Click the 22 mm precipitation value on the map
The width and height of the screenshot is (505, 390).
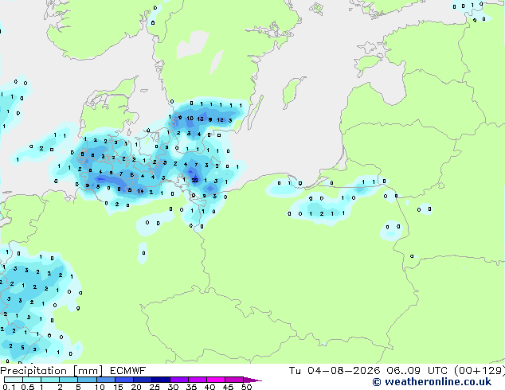point(195,180)
